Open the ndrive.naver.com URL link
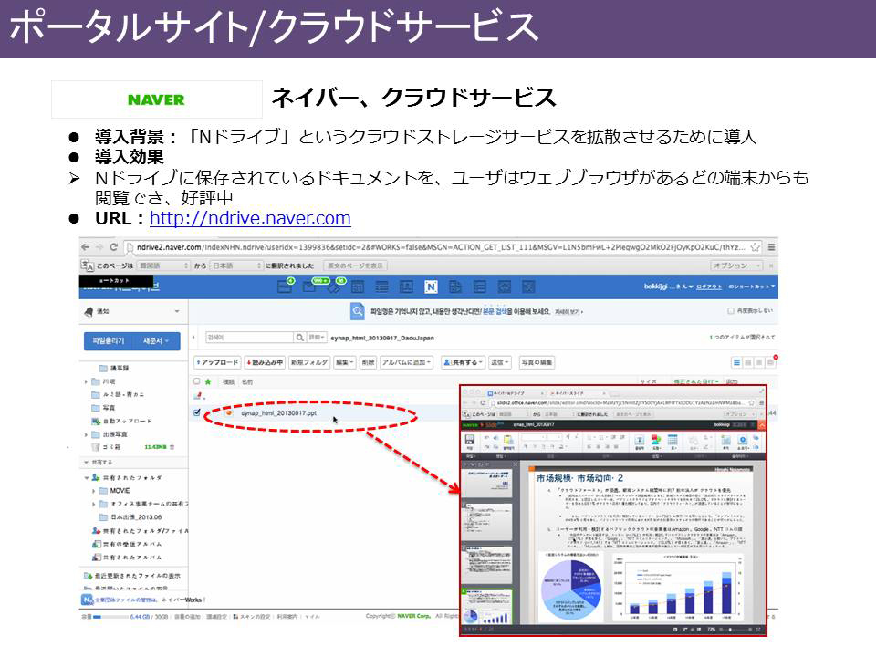Image resolution: width=876 pixels, height=657 pixels. pos(250,218)
